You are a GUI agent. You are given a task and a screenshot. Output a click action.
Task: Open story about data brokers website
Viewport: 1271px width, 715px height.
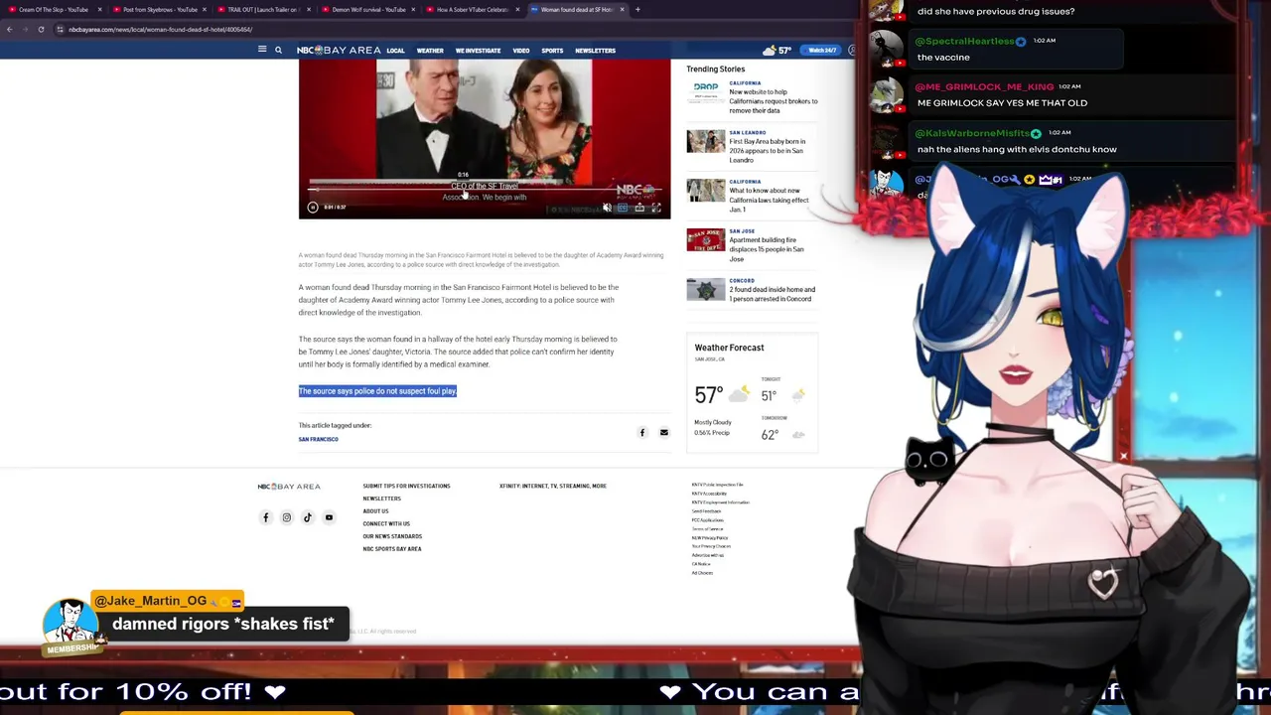point(774,101)
